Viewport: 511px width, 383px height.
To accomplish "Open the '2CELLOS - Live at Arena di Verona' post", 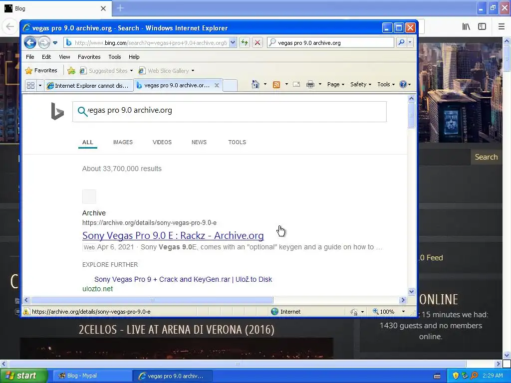I will (x=176, y=330).
